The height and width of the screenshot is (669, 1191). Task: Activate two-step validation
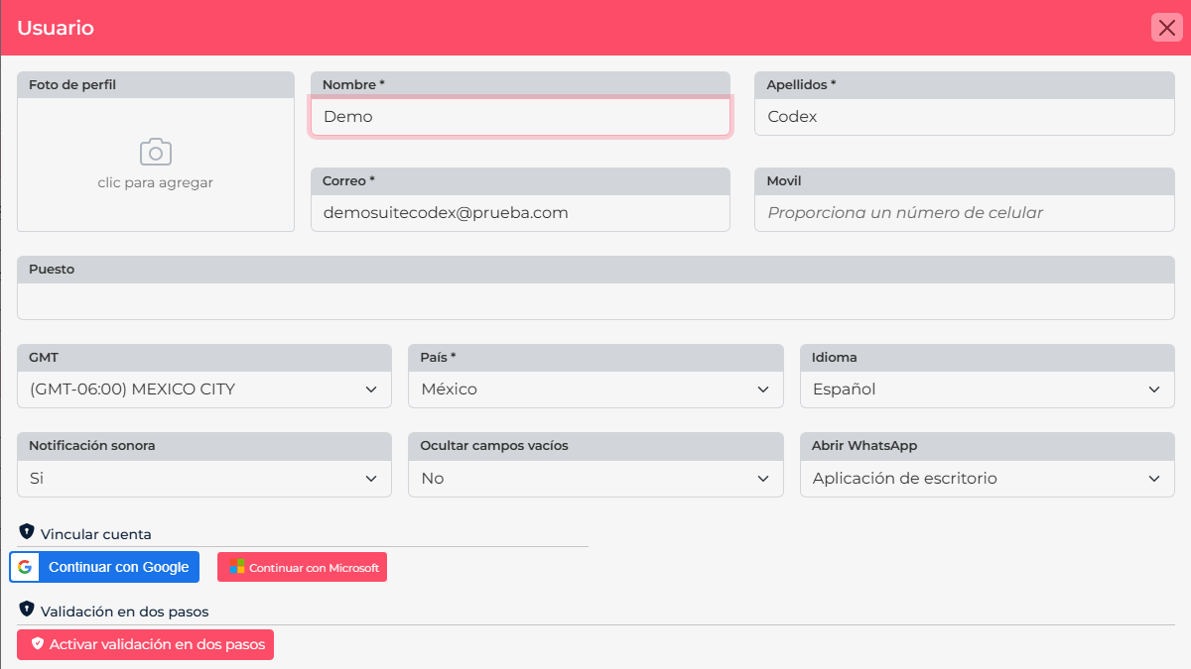[145, 644]
